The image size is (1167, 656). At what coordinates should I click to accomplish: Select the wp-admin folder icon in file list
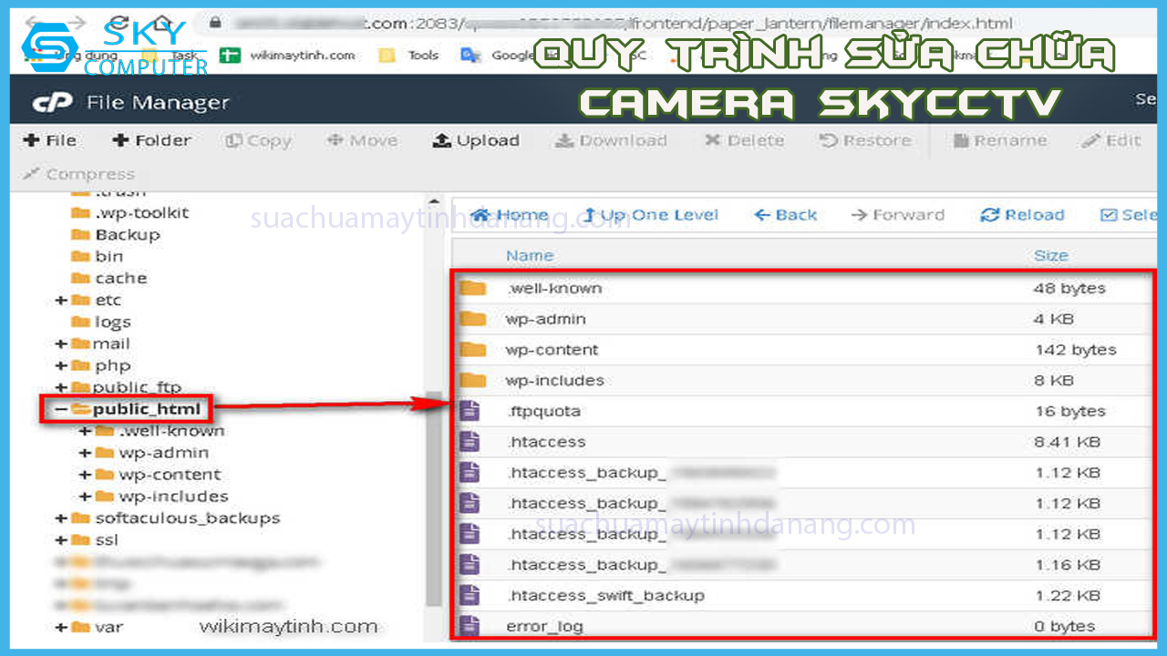pyautogui.click(x=473, y=319)
